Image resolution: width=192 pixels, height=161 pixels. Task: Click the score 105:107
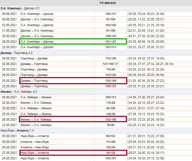(x=110, y=158)
